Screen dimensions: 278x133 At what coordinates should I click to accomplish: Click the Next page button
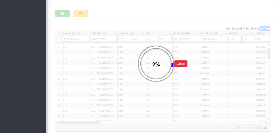click(x=257, y=128)
